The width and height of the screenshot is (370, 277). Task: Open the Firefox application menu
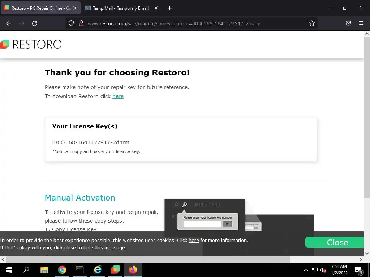[361, 23]
